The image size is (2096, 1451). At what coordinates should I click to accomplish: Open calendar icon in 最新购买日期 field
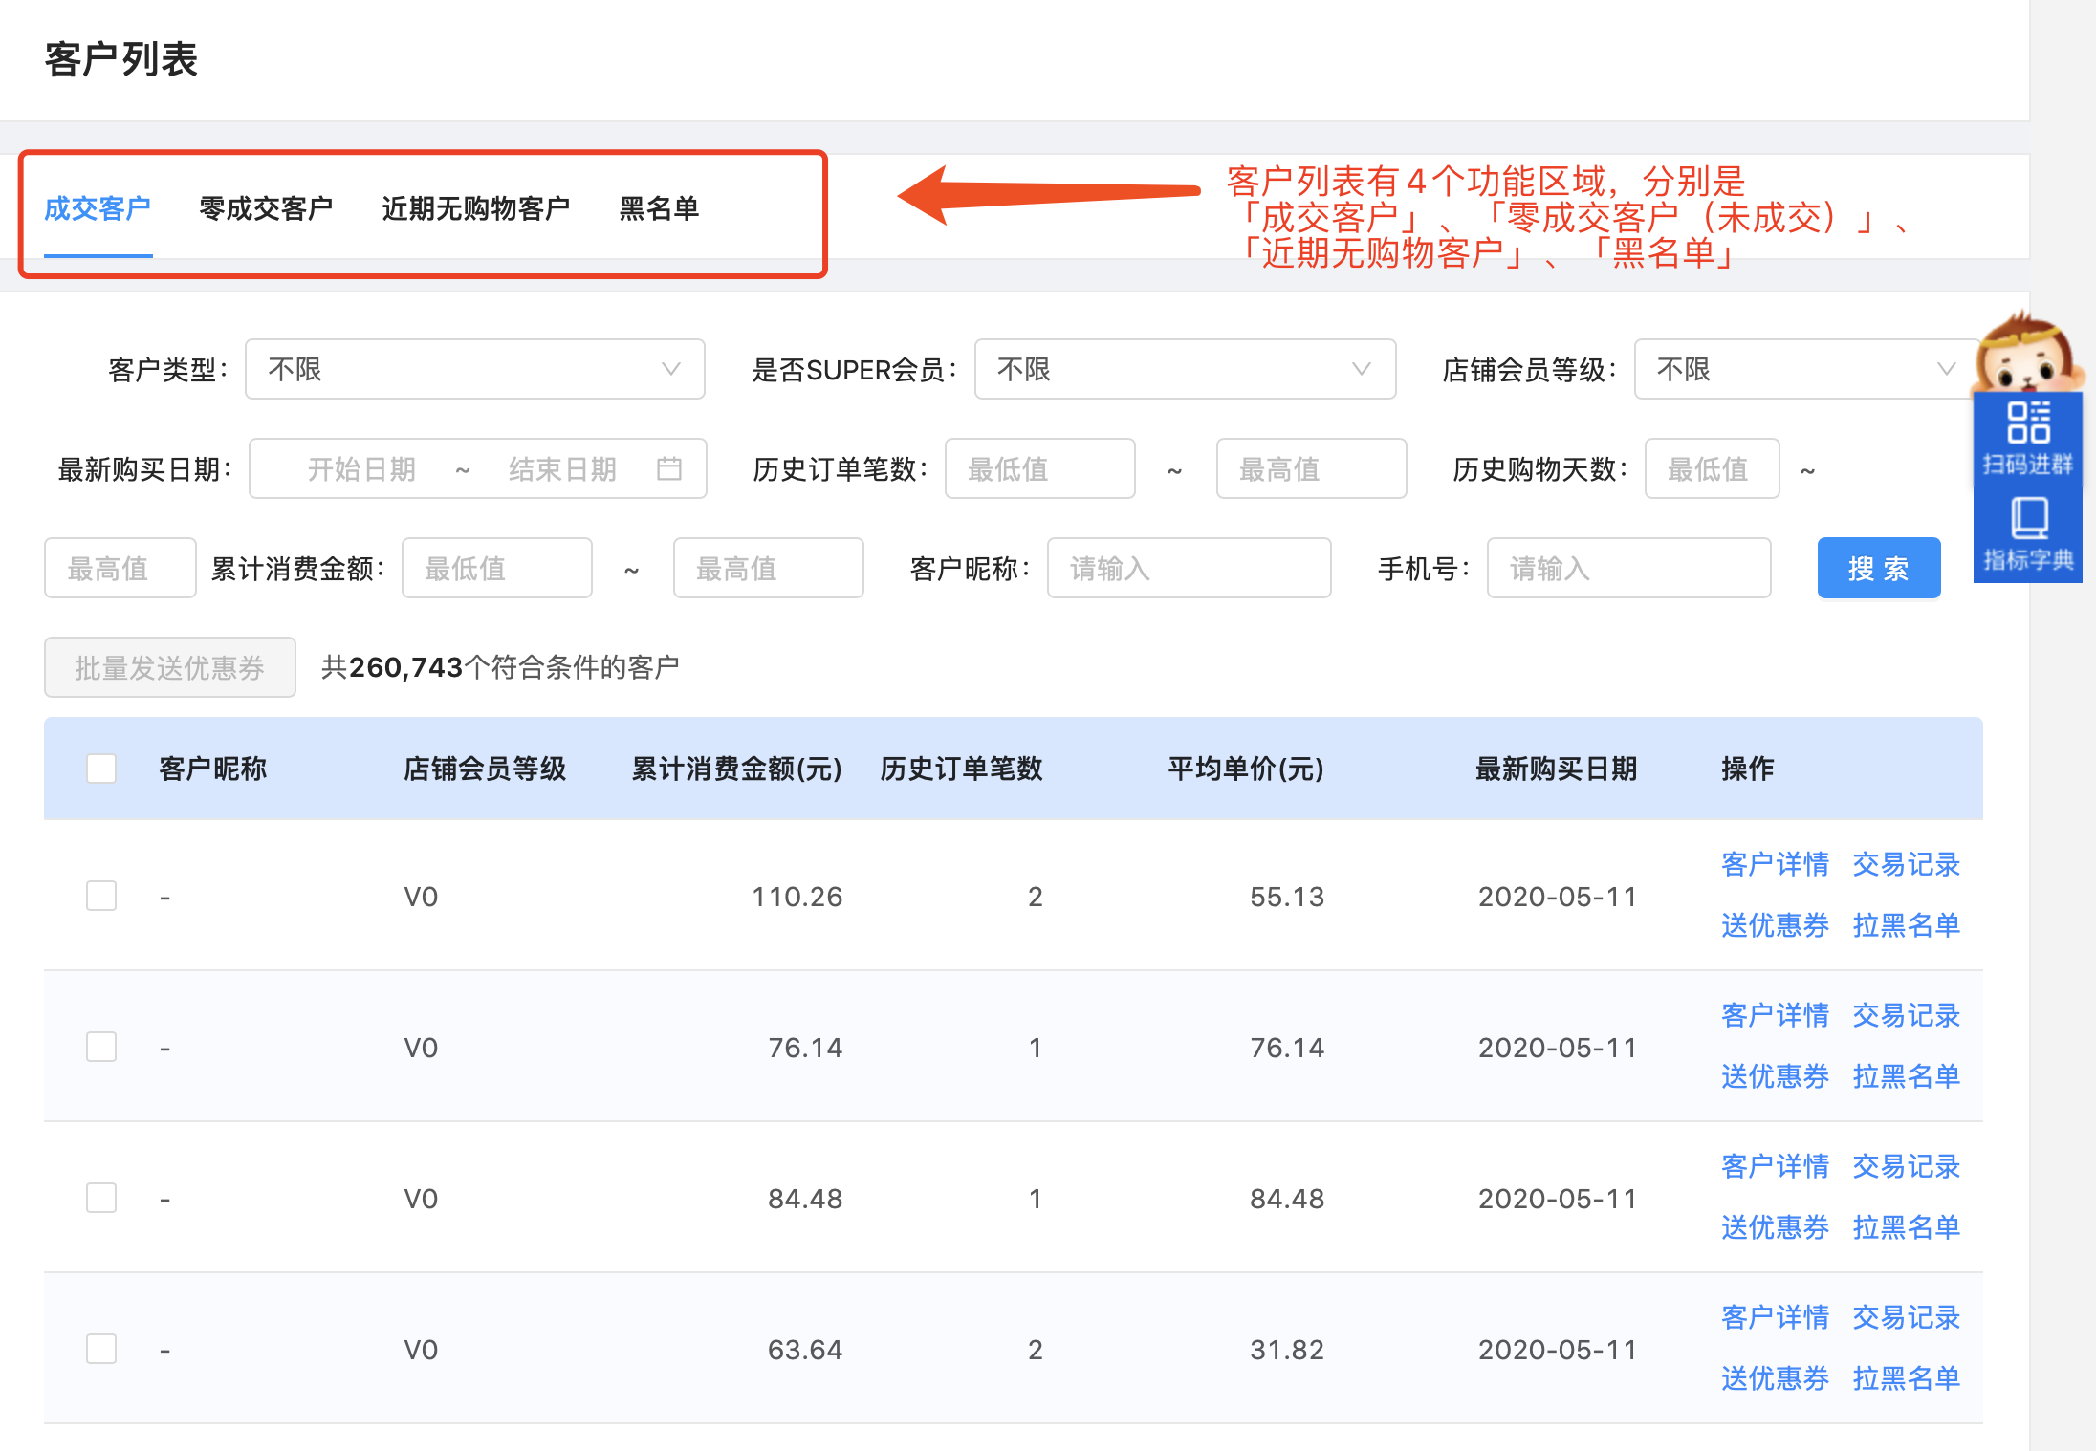click(x=669, y=468)
